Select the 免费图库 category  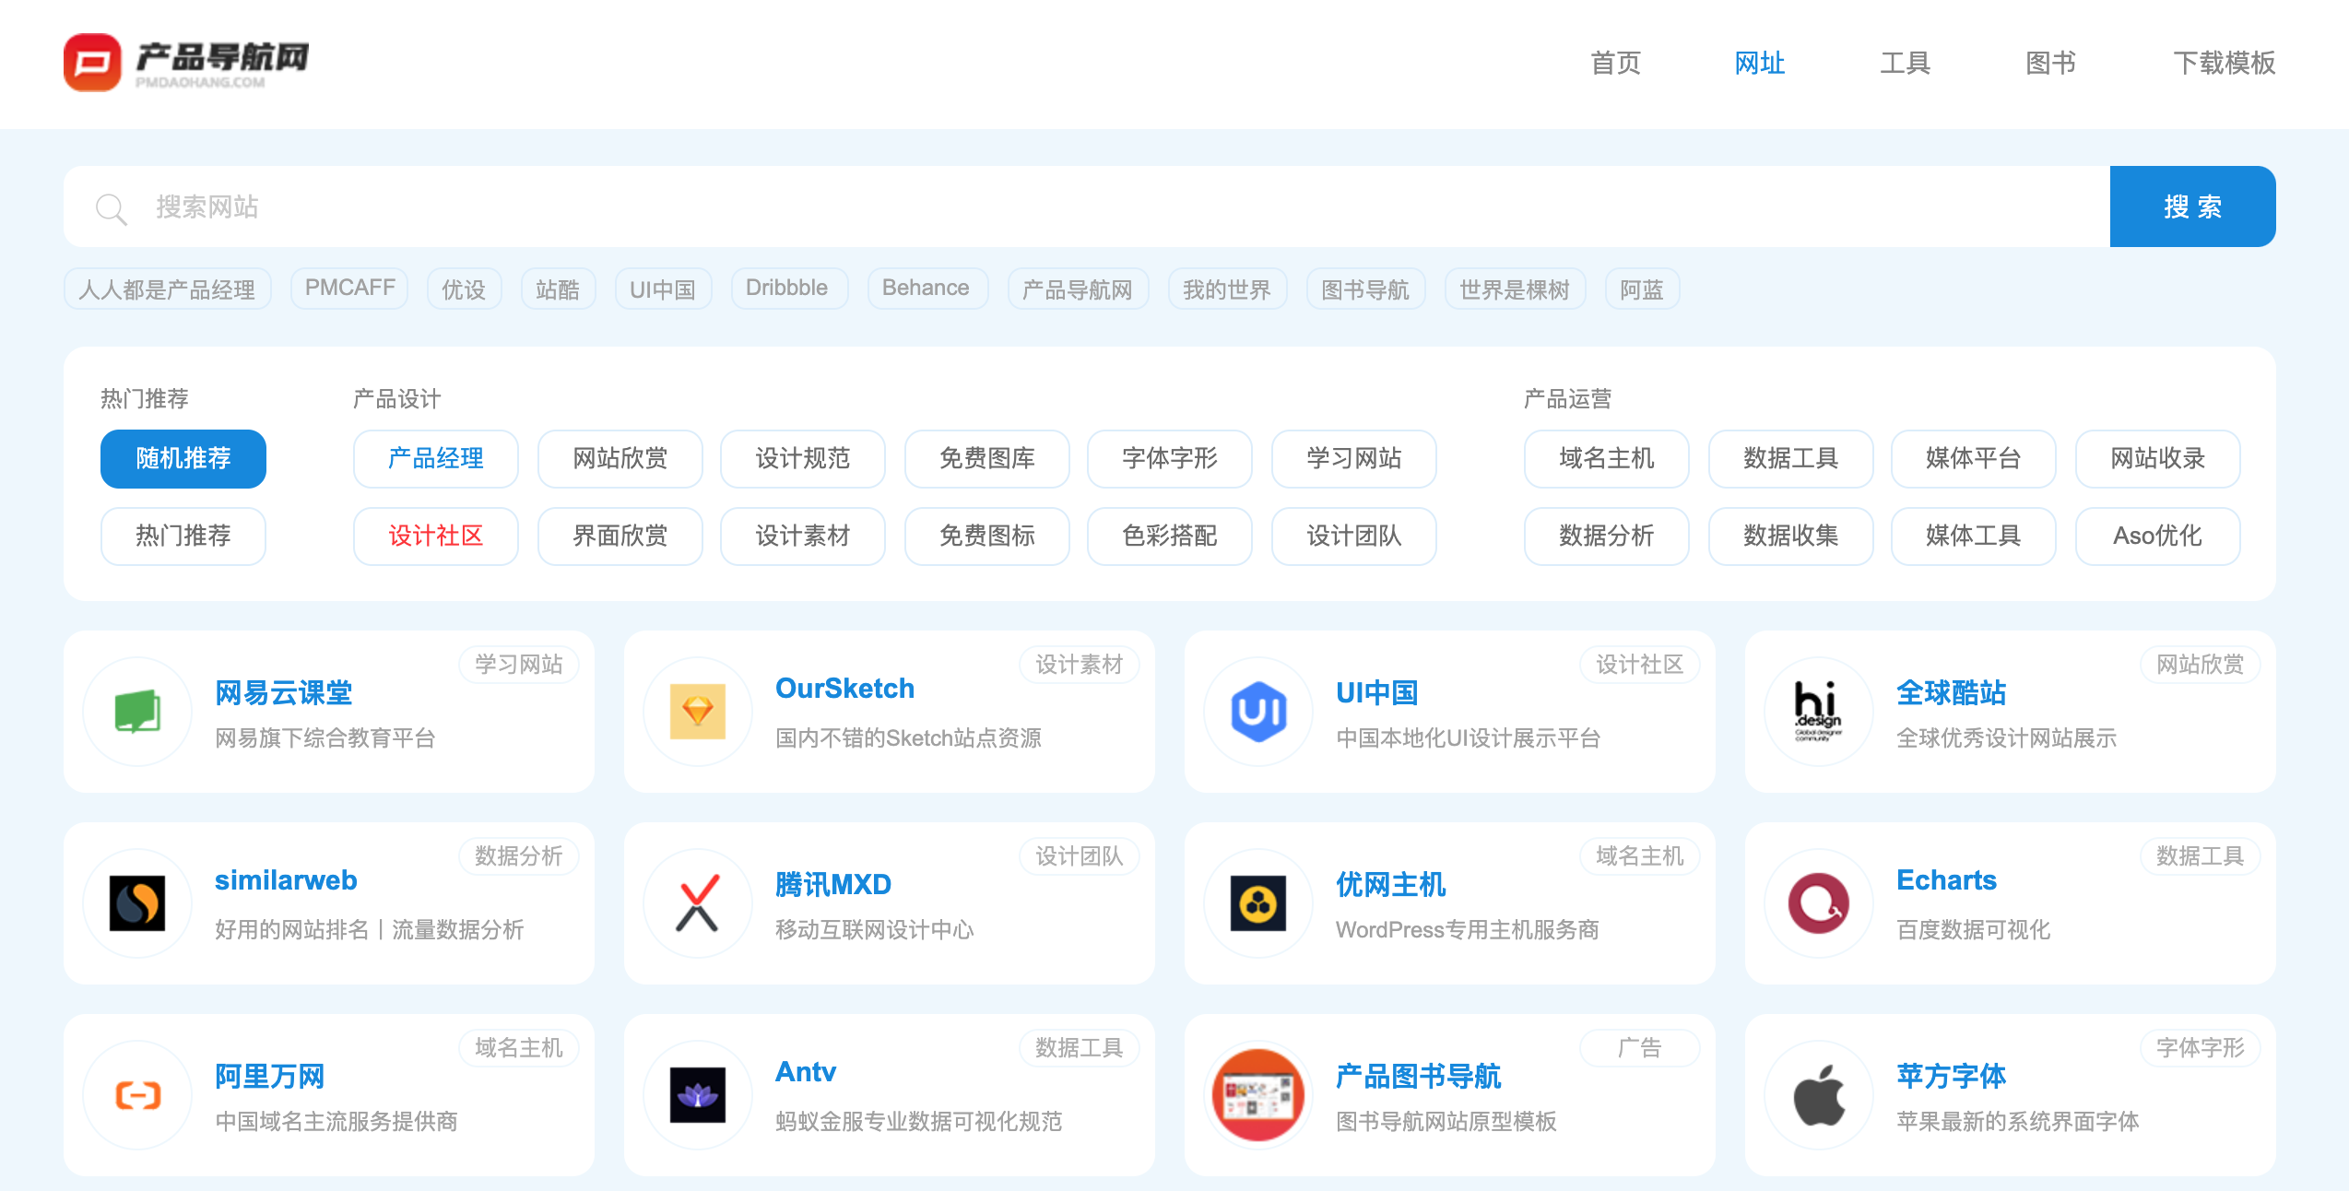coord(987,459)
